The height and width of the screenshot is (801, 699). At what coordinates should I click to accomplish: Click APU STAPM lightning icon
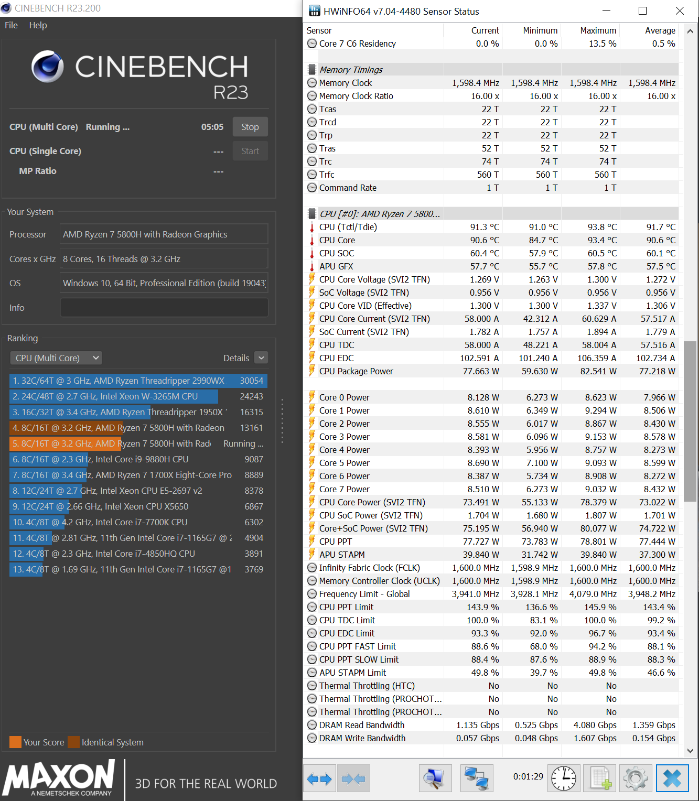pos(312,555)
